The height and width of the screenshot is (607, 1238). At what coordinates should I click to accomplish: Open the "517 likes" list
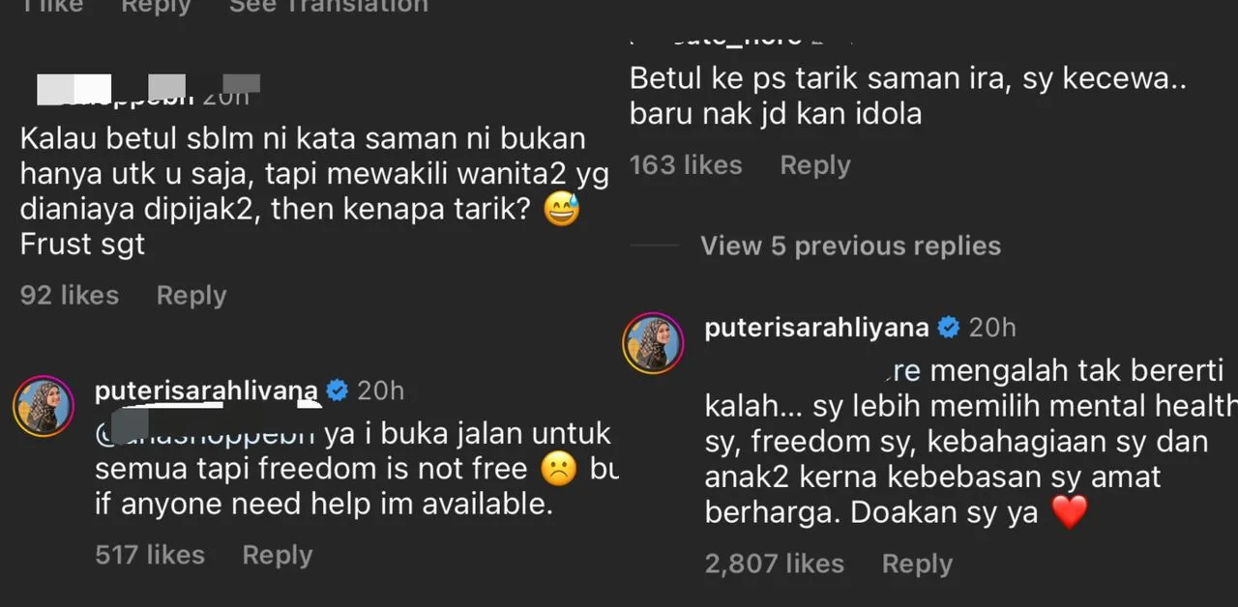click(150, 555)
